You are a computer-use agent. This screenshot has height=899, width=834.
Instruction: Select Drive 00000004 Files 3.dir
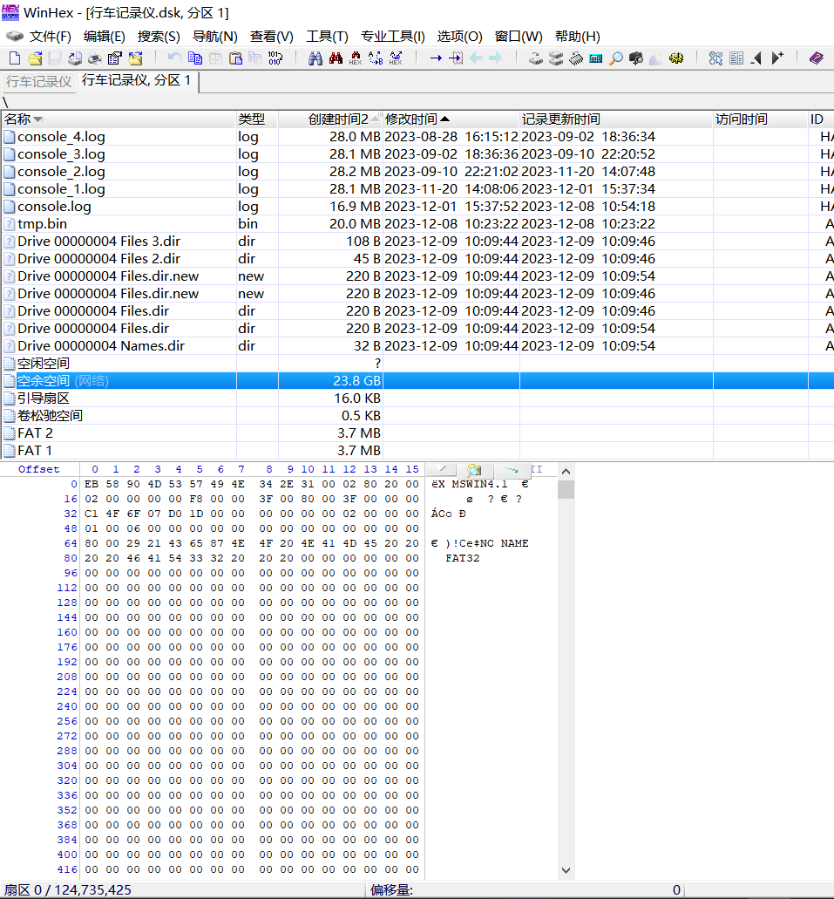click(99, 242)
